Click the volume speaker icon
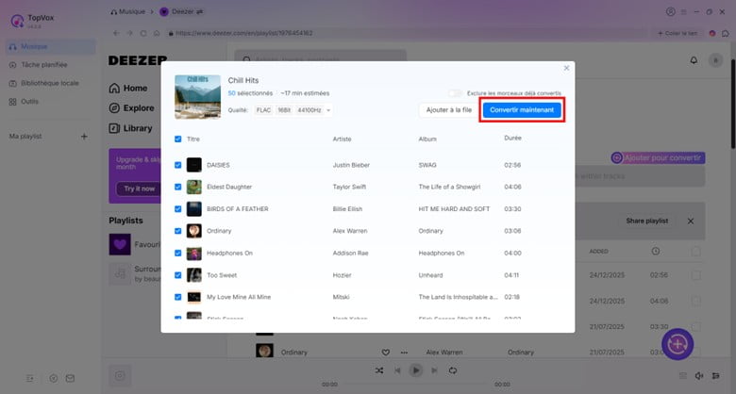The height and width of the screenshot is (394, 736). coord(699,376)
